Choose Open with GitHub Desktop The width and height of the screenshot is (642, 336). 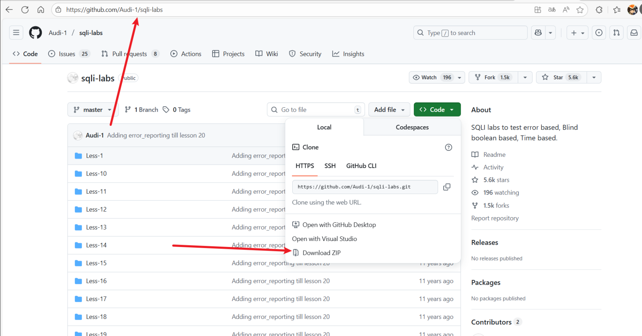pos(334,225)
